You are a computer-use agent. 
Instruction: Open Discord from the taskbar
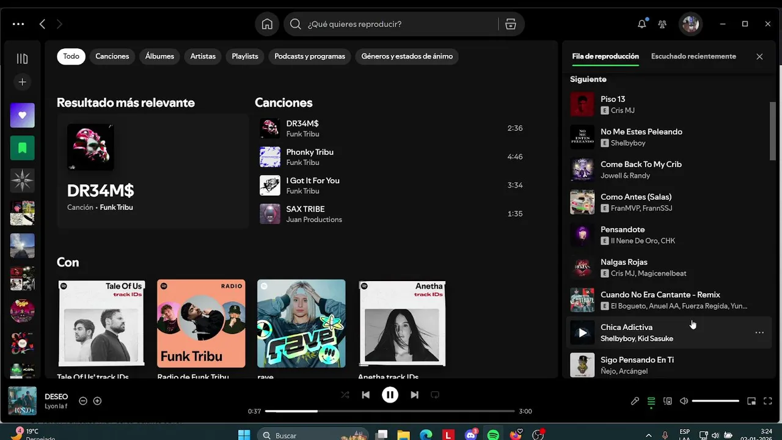(x=470, y=435)
